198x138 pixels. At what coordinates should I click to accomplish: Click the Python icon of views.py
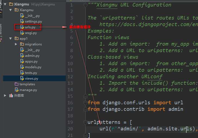(x=22, y=78)
